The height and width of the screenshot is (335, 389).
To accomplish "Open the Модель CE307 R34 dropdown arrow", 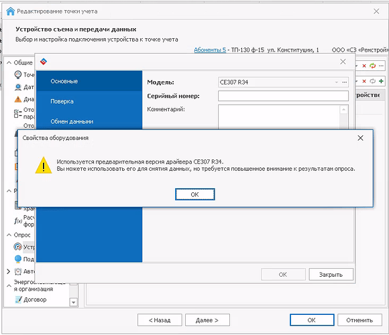I will pos(337,82).
